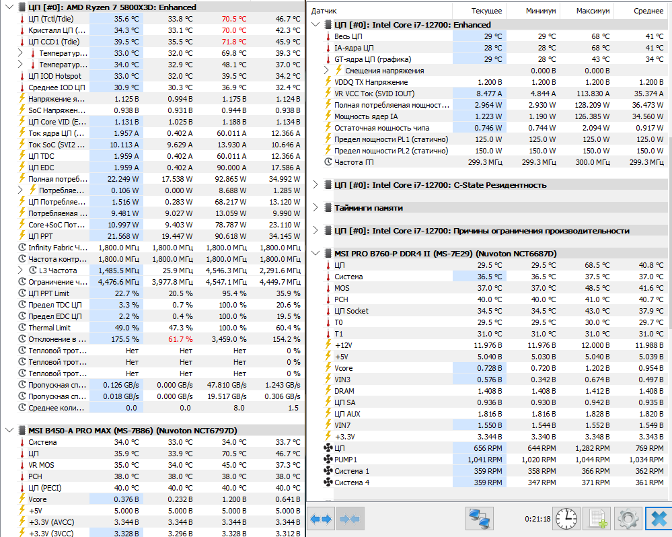Click the 61.7 % red minimum value

point(180,339)
